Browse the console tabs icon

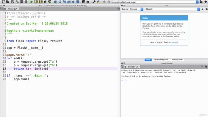click(122, 66)
